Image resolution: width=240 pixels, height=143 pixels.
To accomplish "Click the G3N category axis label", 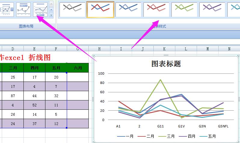I will 202,126.
